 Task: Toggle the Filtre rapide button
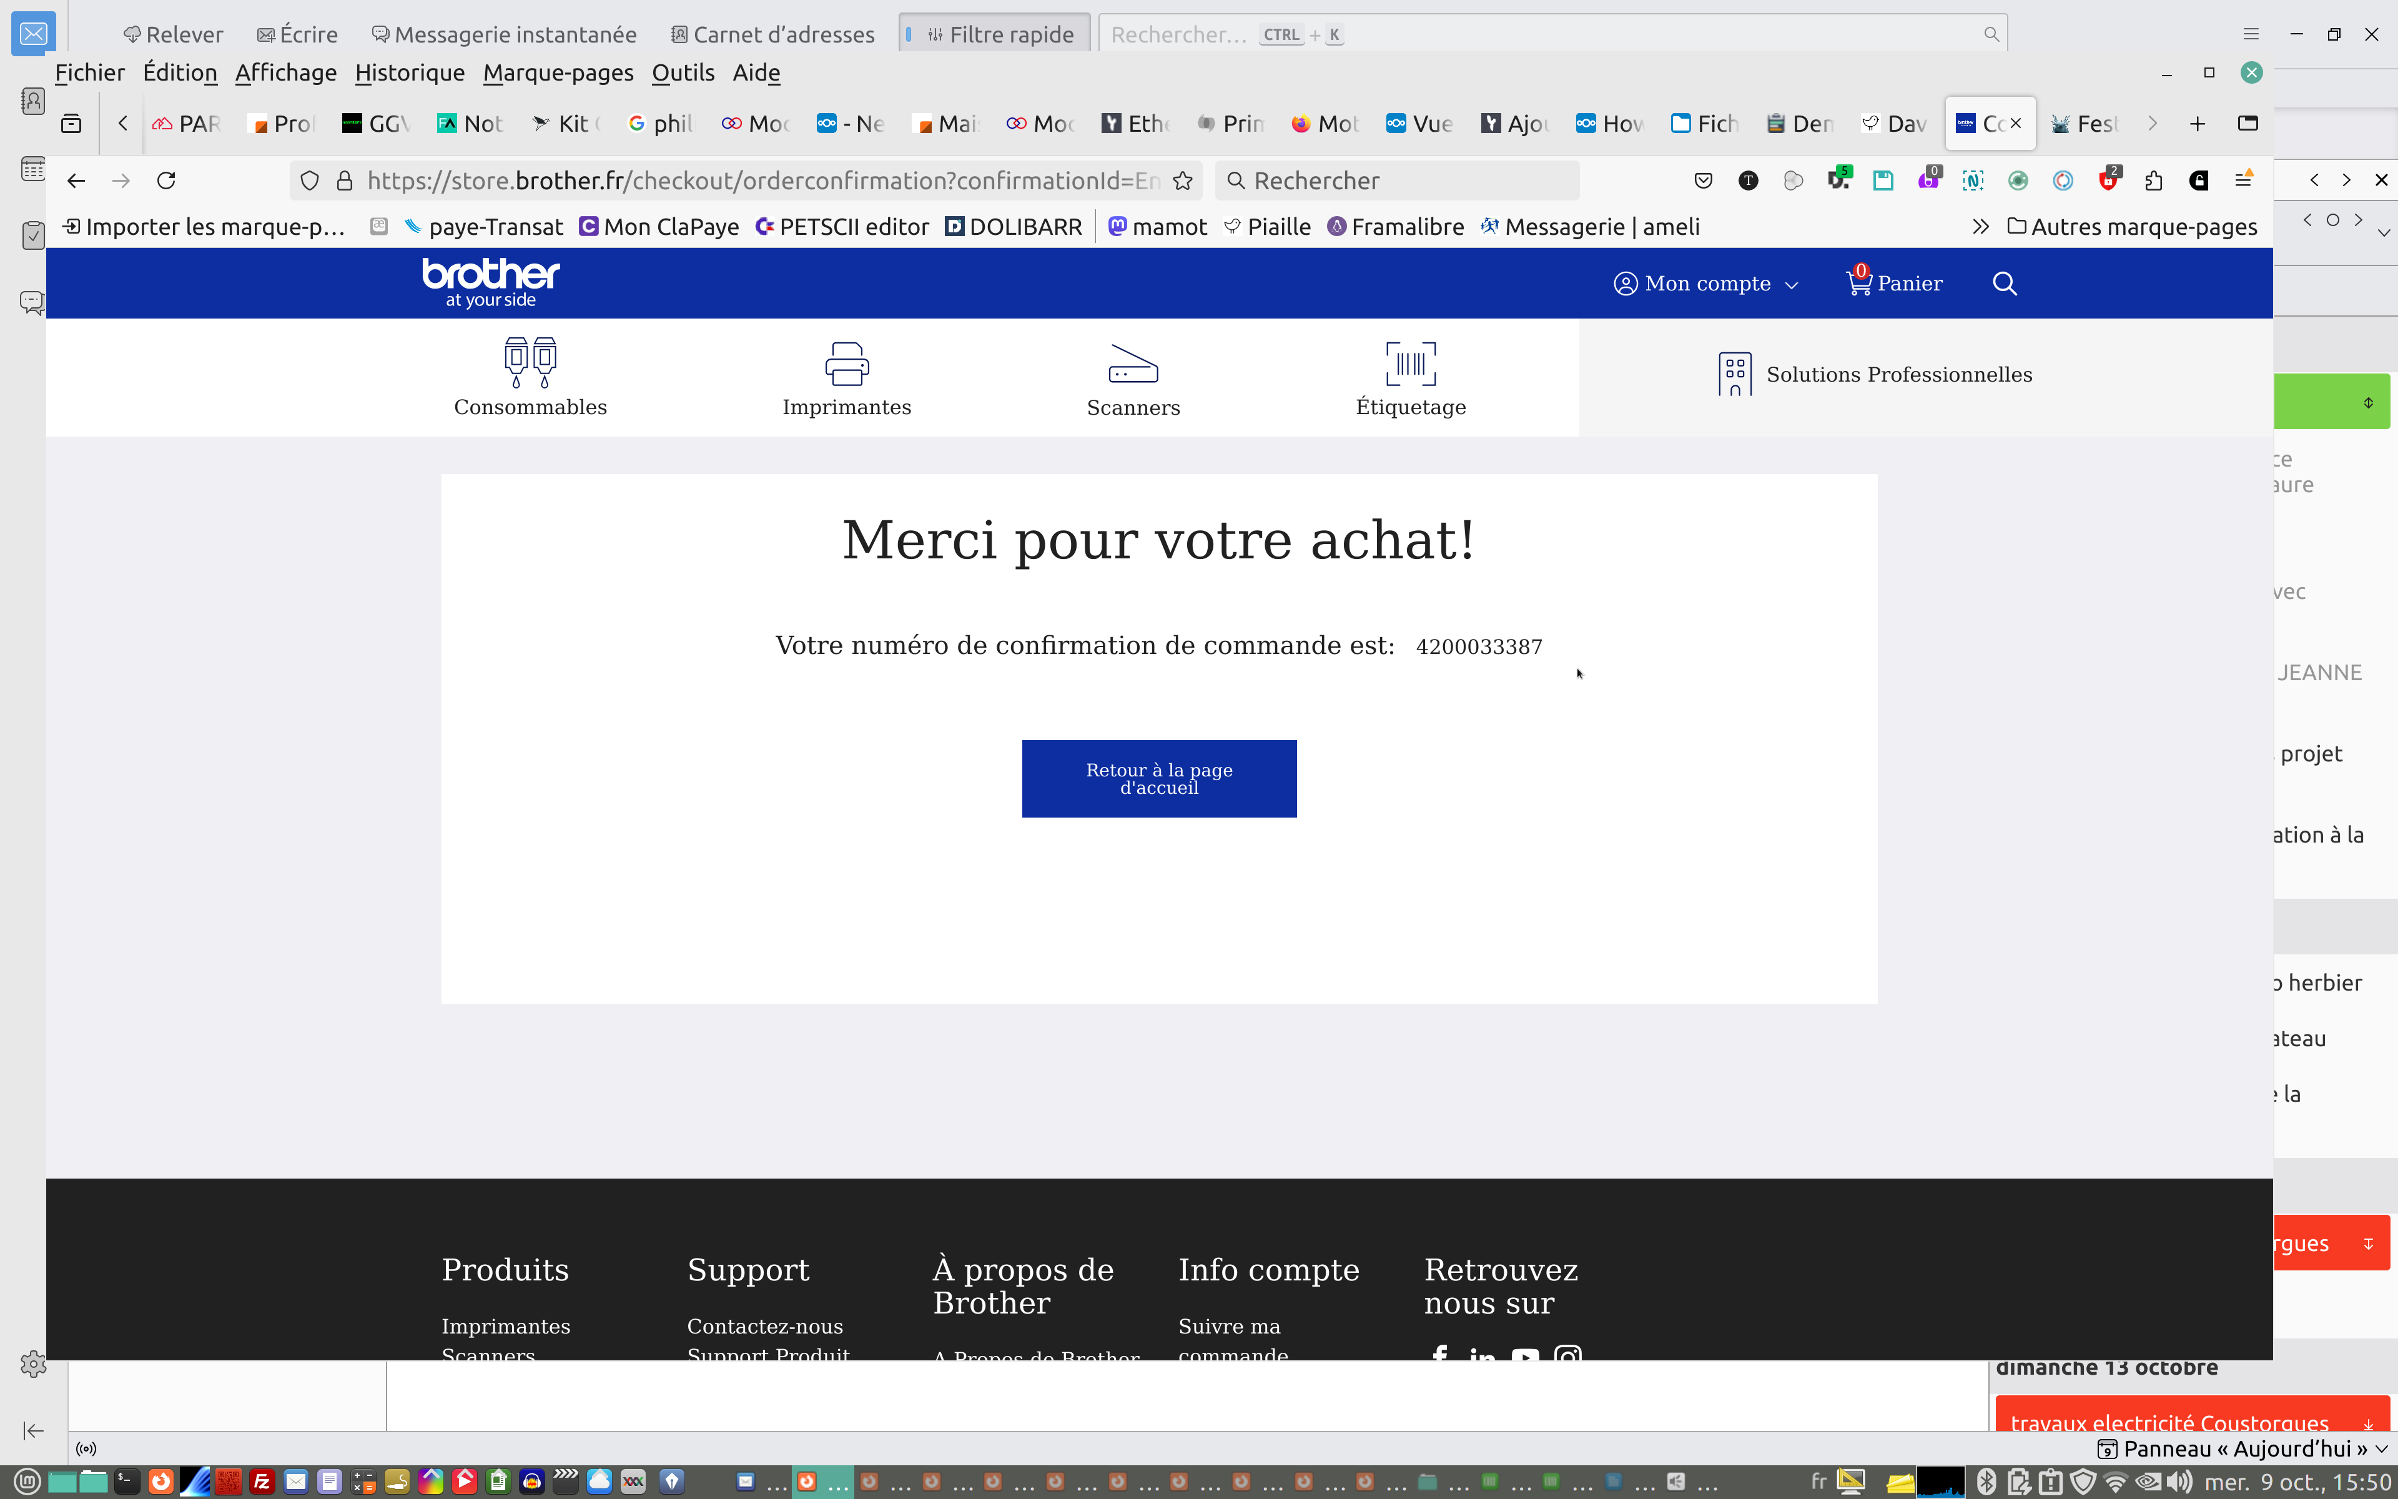(x=995, y=35)
